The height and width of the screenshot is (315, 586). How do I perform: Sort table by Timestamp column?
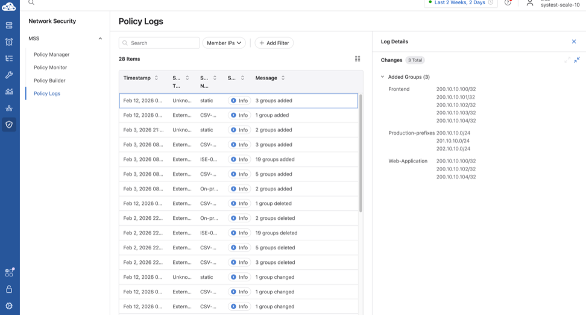[156, 78]
